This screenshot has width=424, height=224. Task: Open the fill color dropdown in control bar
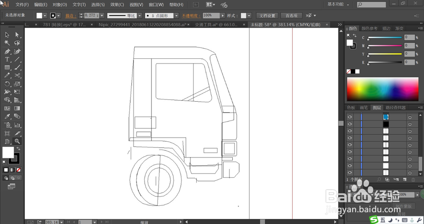tap(45, 16)
